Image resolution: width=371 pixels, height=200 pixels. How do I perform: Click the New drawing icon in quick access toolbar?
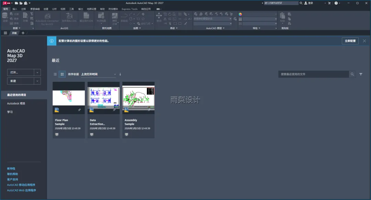click(16, 3)
